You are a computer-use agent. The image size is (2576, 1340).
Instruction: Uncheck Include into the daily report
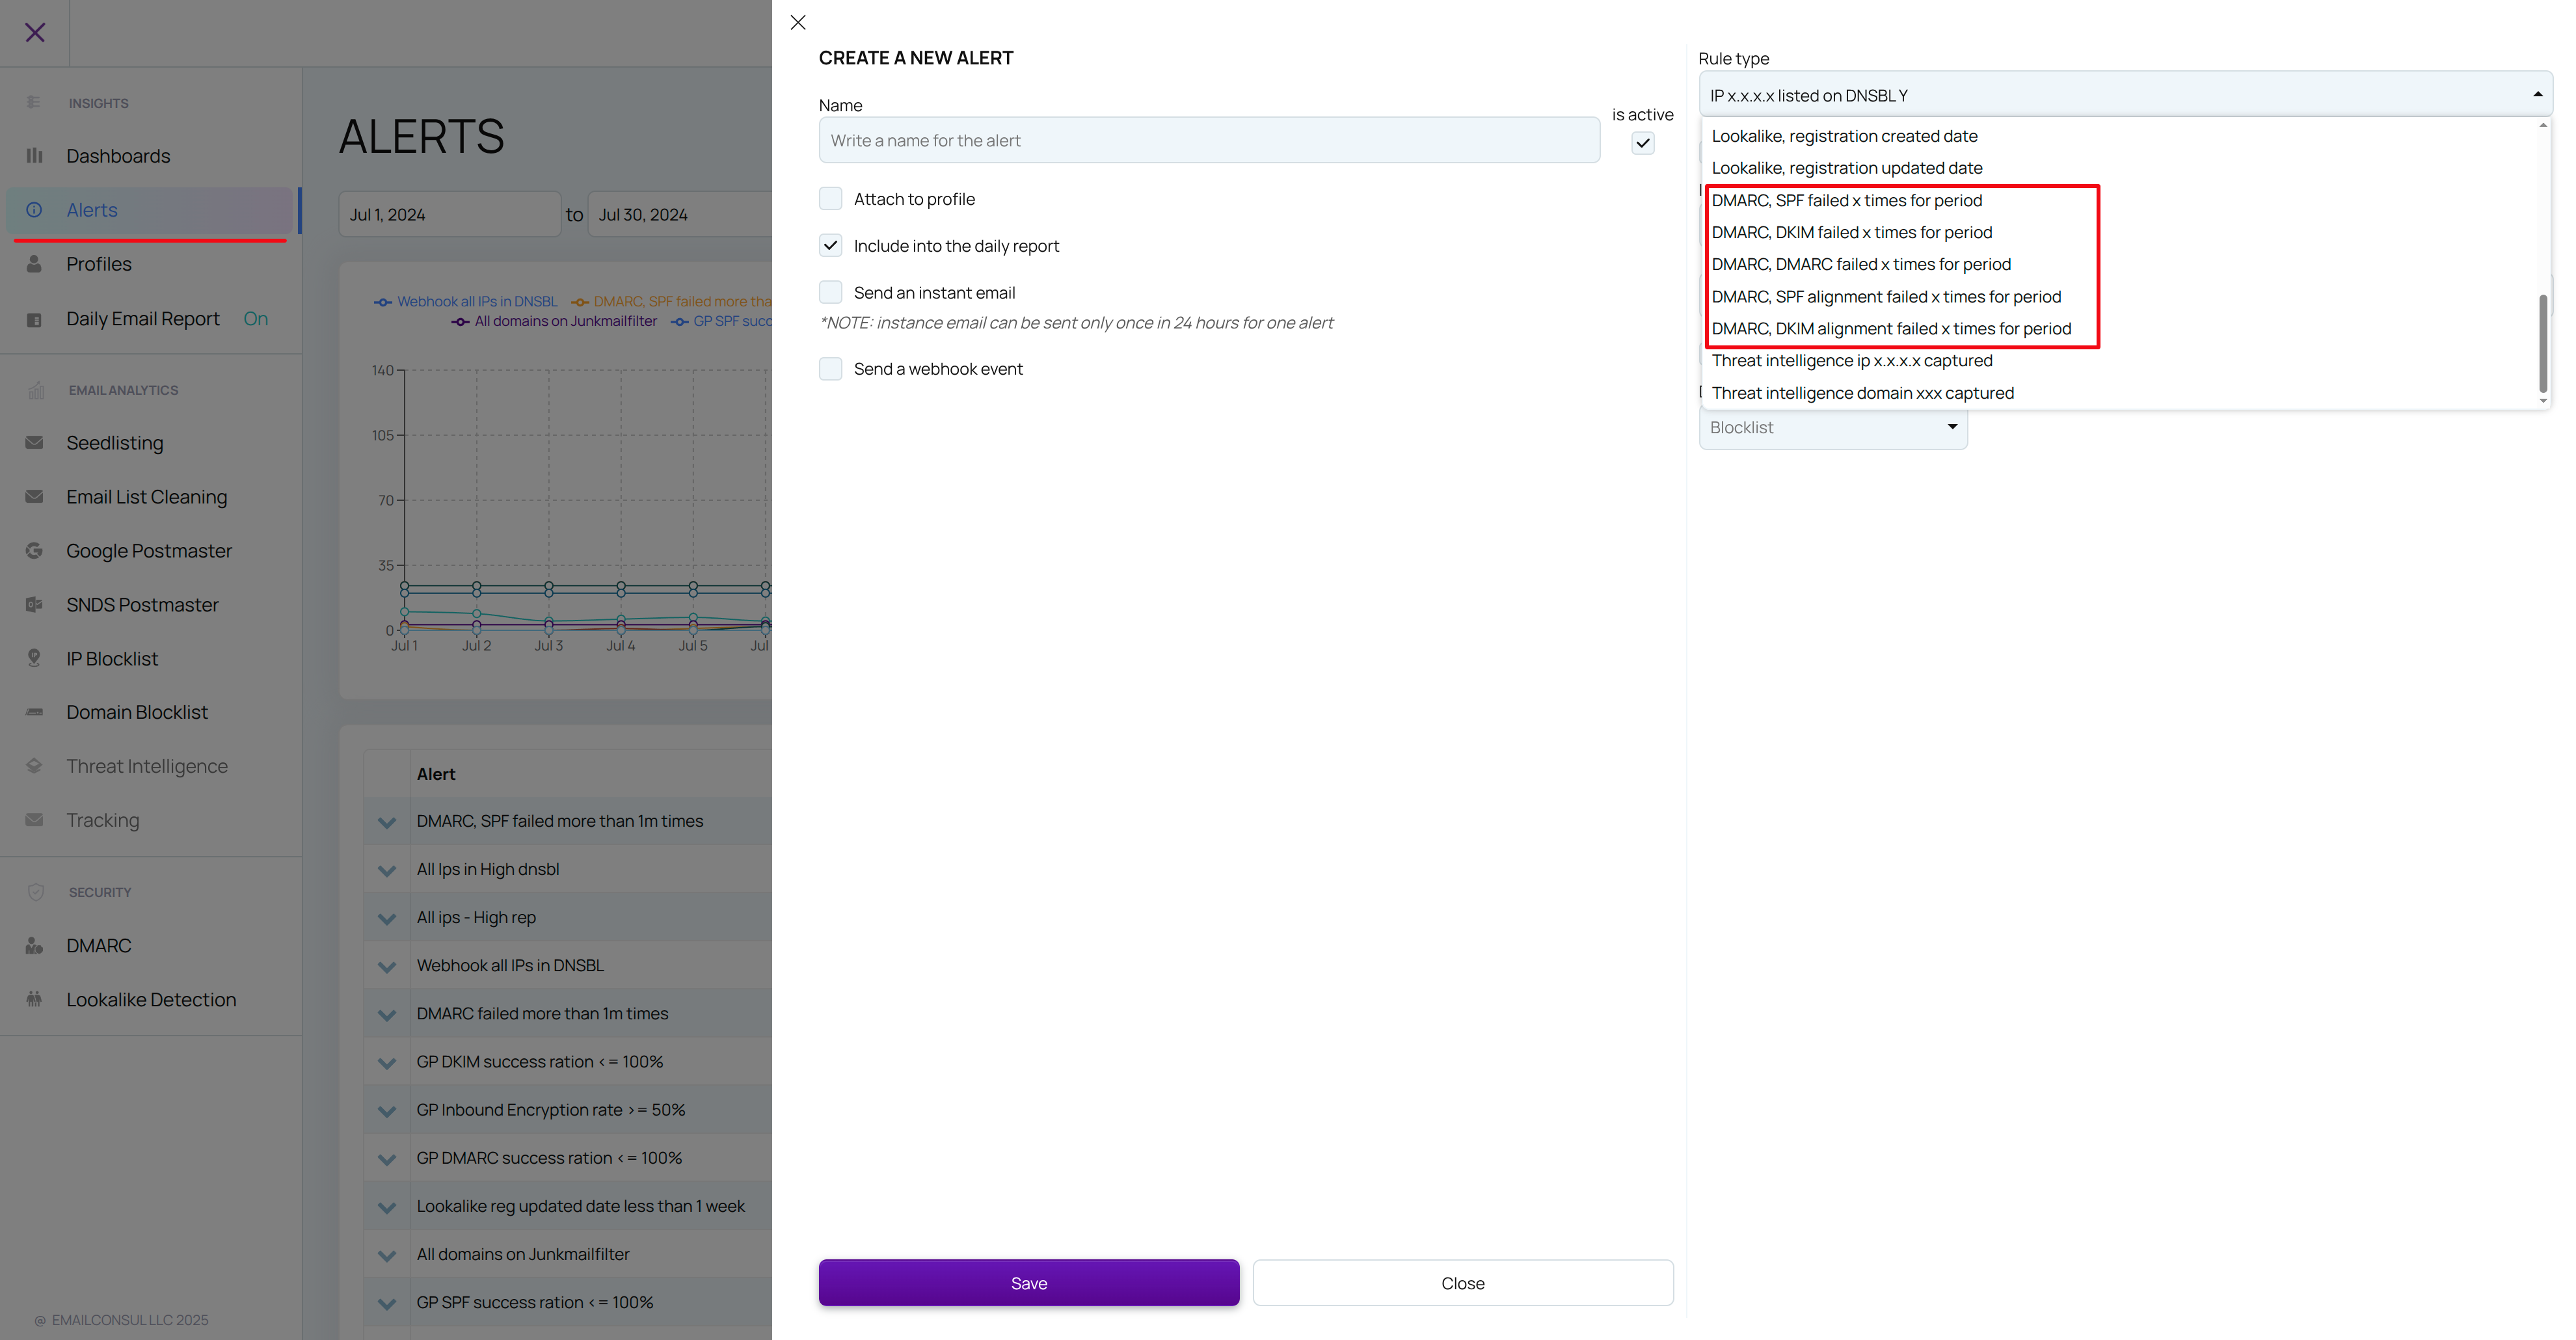[830, 245]
